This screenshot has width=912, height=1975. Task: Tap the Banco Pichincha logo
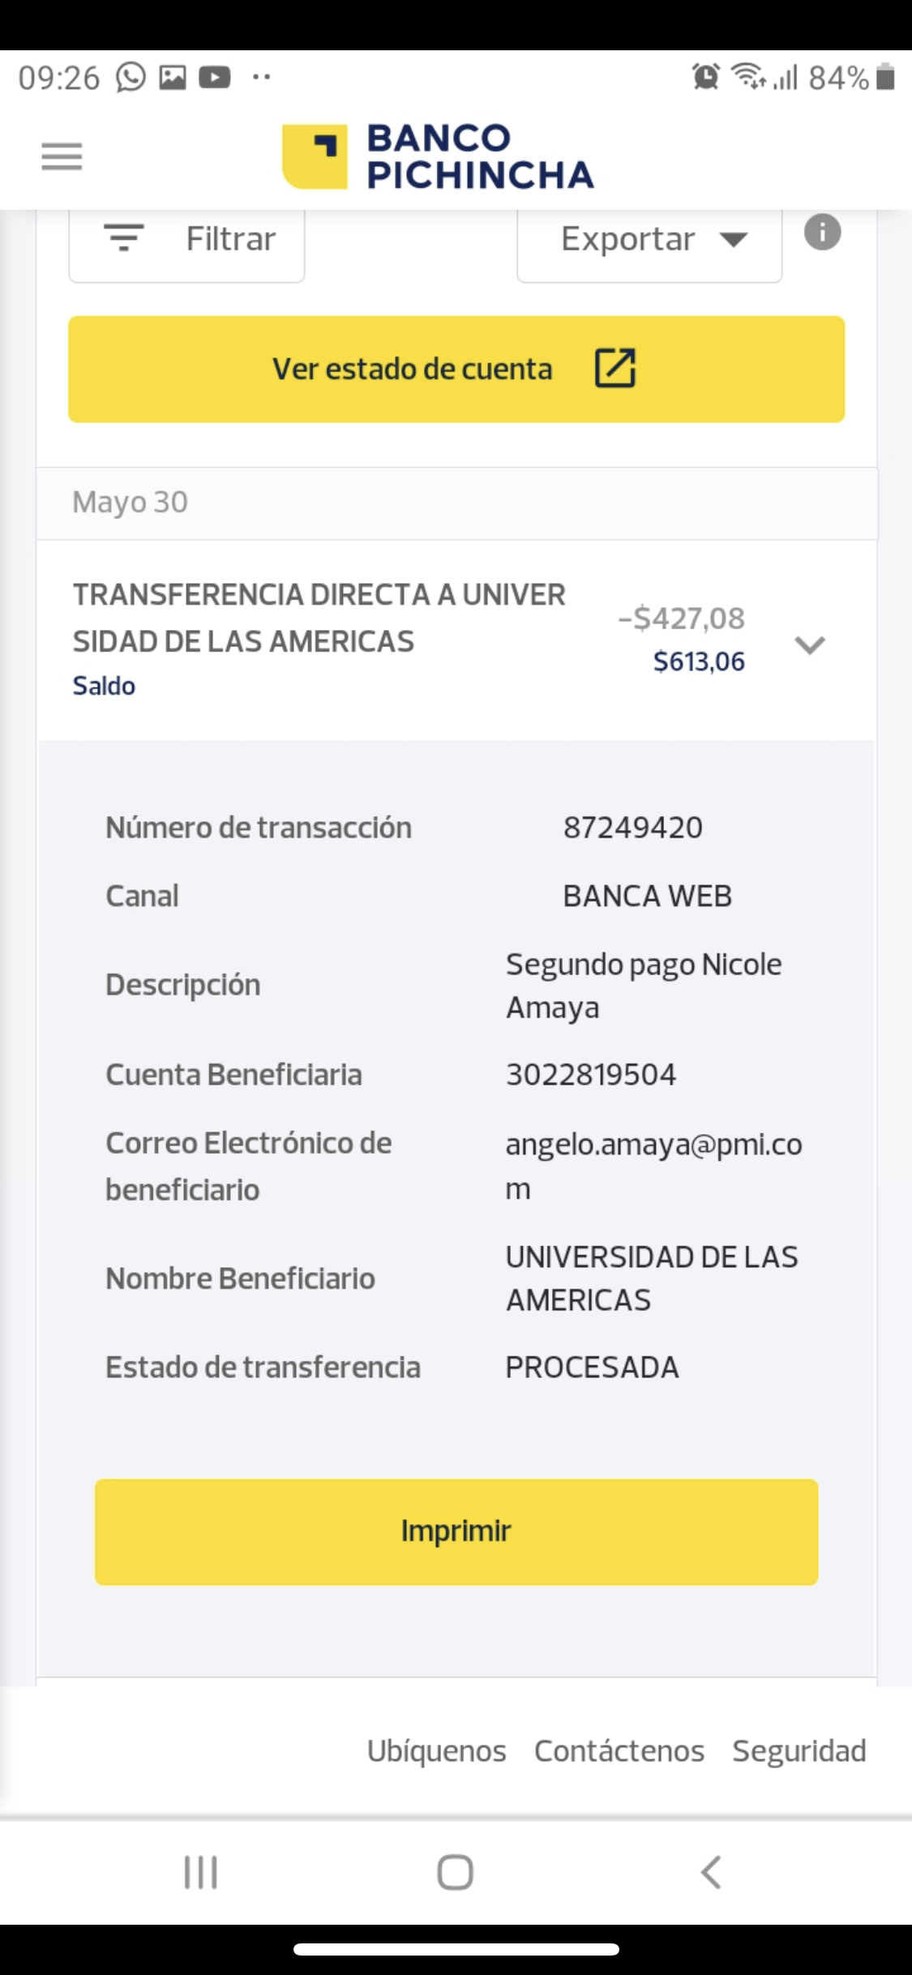pyautogui.click(x=438, y=156)
